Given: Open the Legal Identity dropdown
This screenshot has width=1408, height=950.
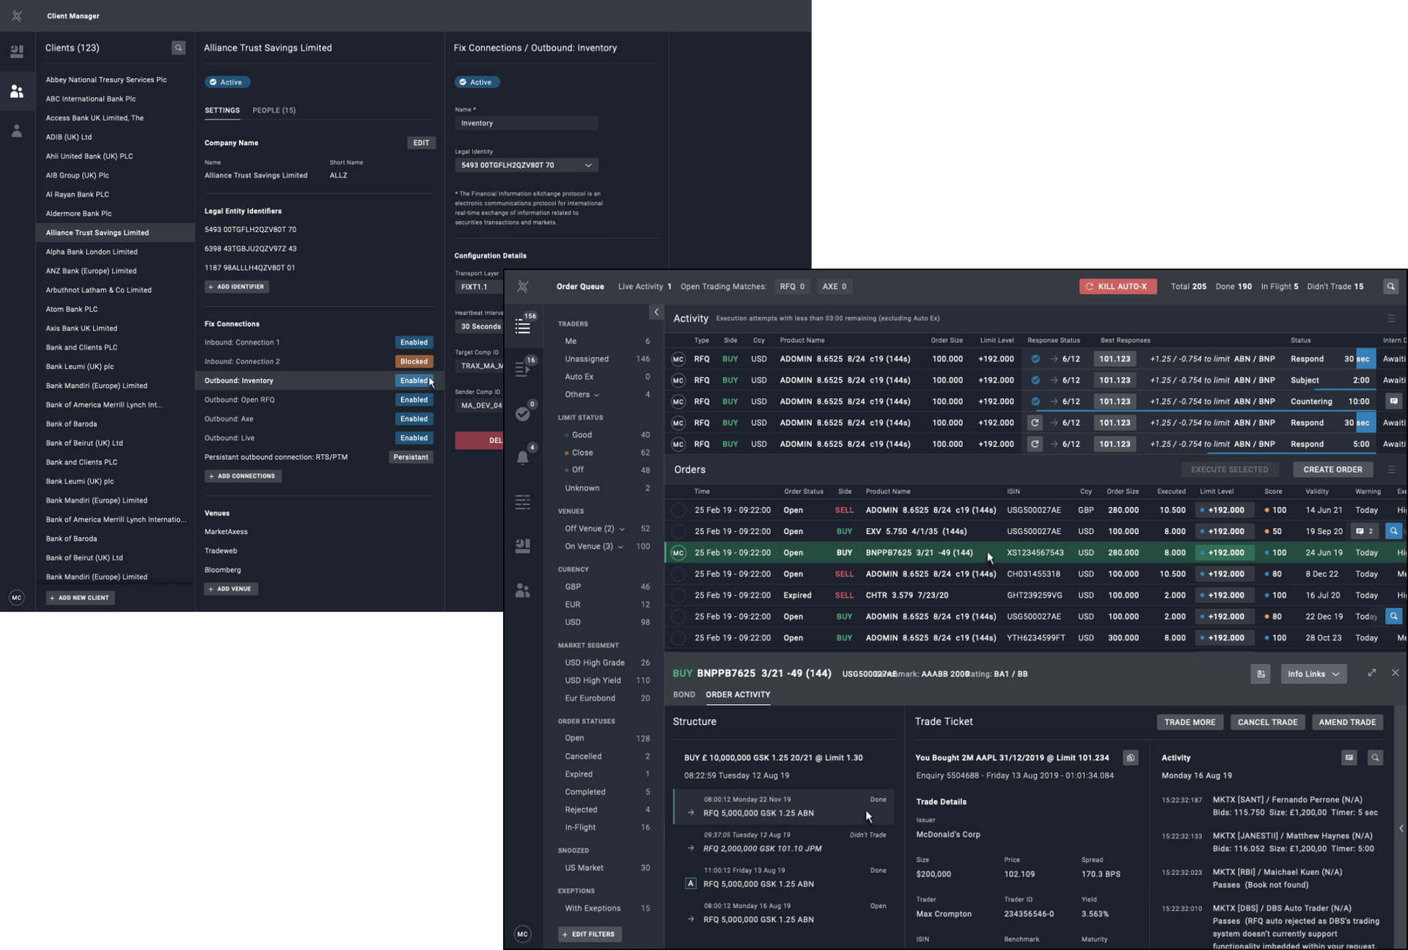Looking at the screenshot, I should click(526, 166).
